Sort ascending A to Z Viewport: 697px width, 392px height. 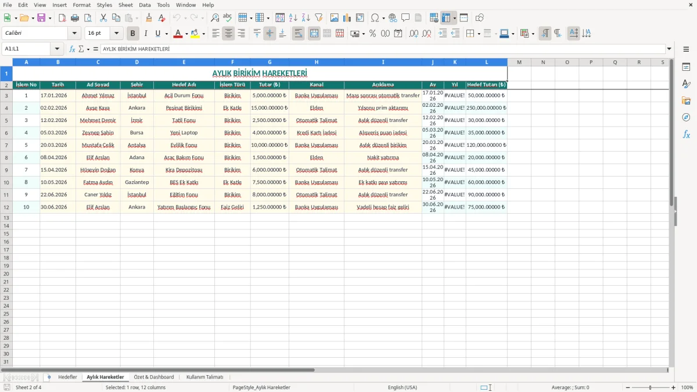pyautogui.click(x=293, y=18)
